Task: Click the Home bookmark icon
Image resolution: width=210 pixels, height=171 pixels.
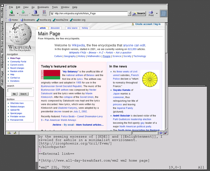Action: (x=10, y=20)
